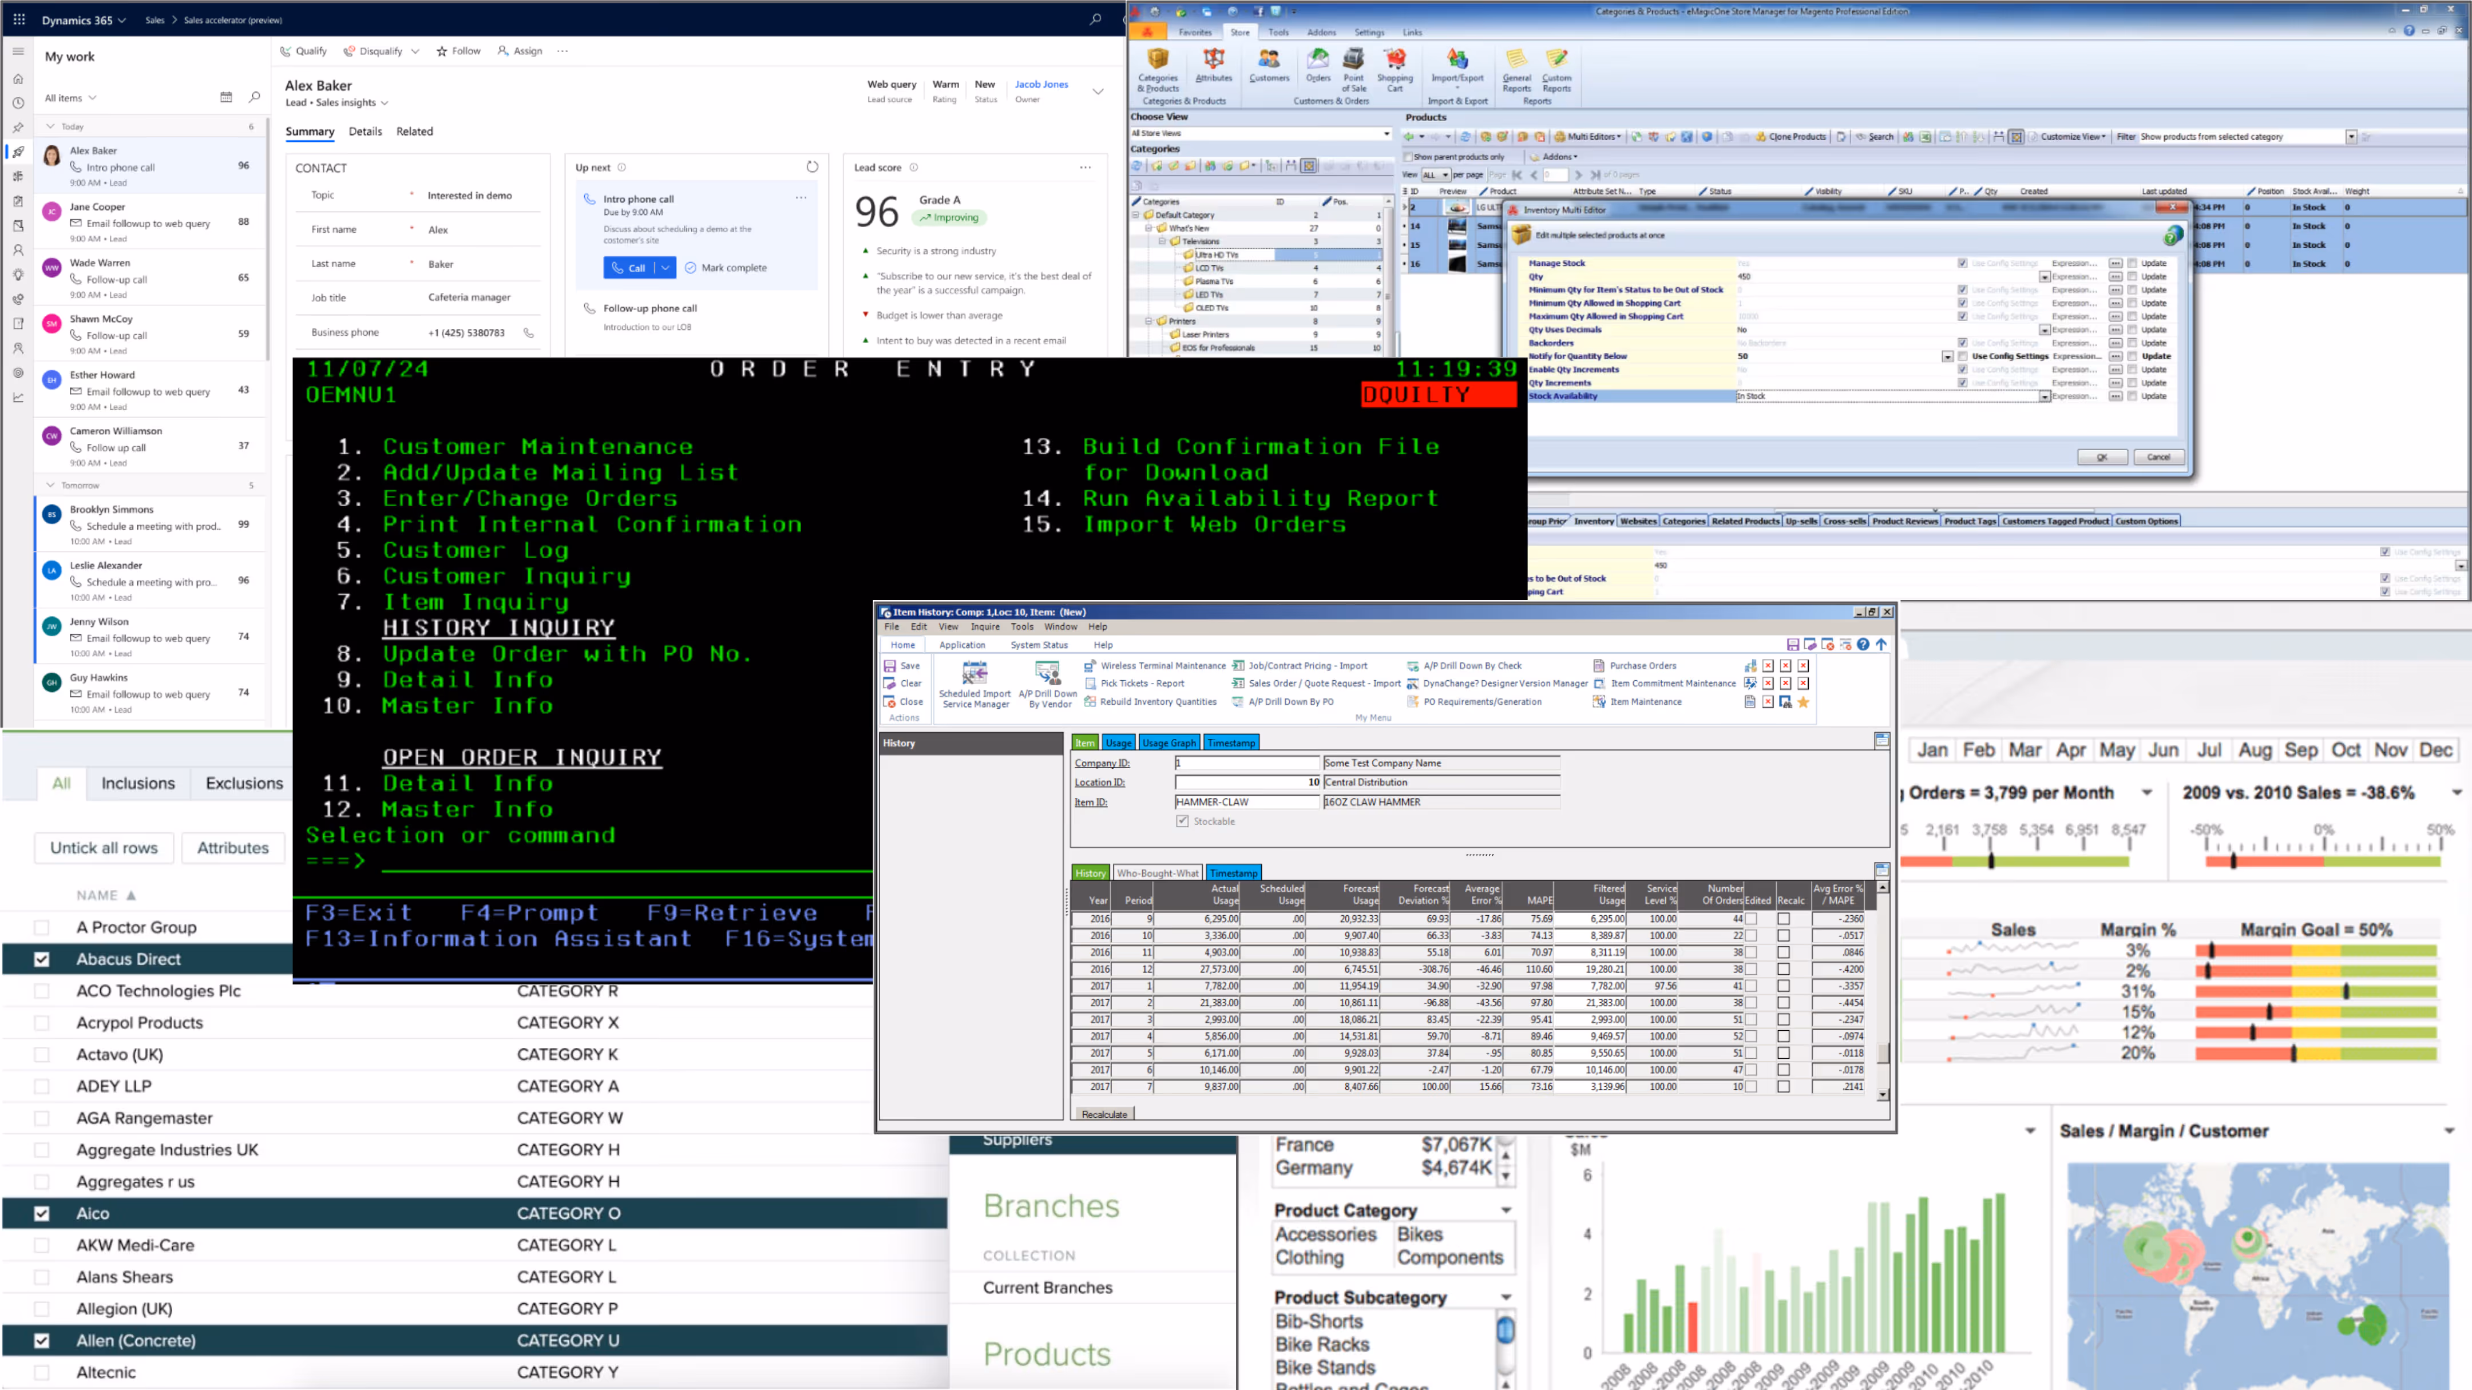Click the Dynamics 365 app launcher grid icon
The image size is (2472, 1390).
[x=19, y=19]
